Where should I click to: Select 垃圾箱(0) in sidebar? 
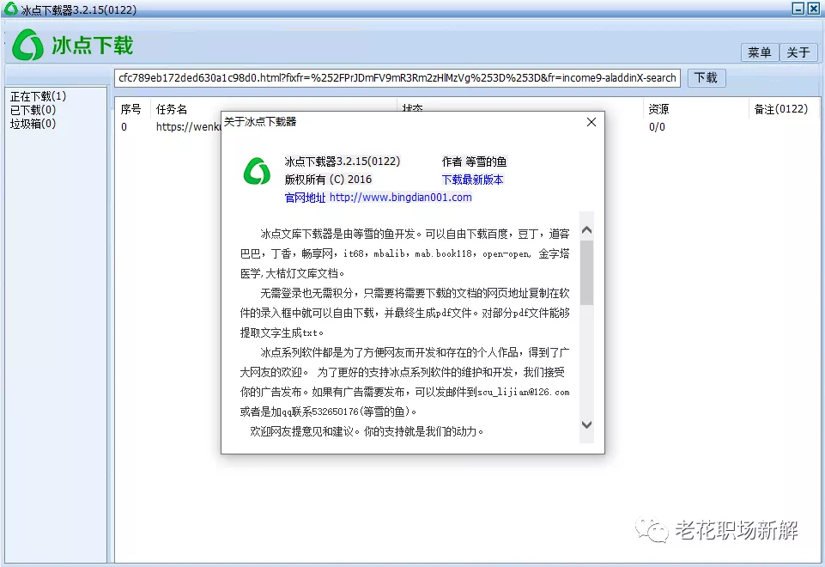33,124
